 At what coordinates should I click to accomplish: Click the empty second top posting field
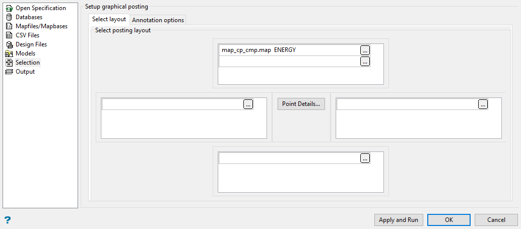[289, 61]
